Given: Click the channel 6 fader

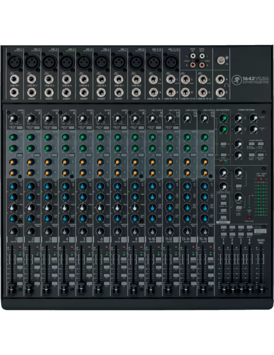Looking at the screenshot, I should click(98, 289).
